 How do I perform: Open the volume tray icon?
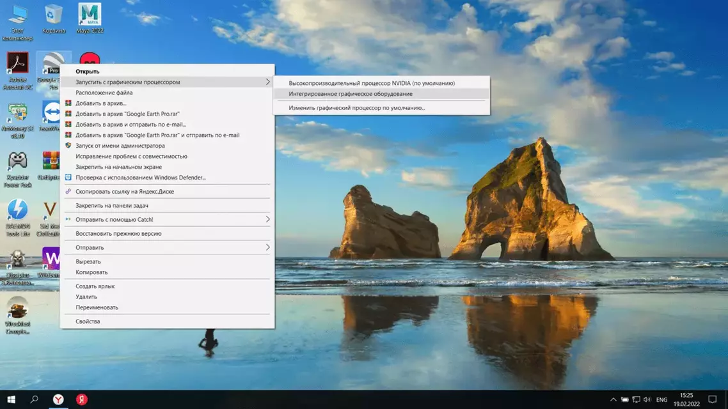(647, 399)
